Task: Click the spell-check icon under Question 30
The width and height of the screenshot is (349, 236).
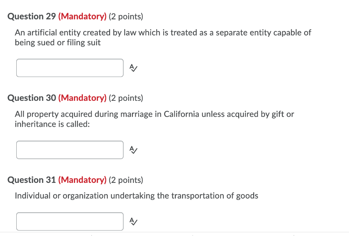Action: pos(133,150)
